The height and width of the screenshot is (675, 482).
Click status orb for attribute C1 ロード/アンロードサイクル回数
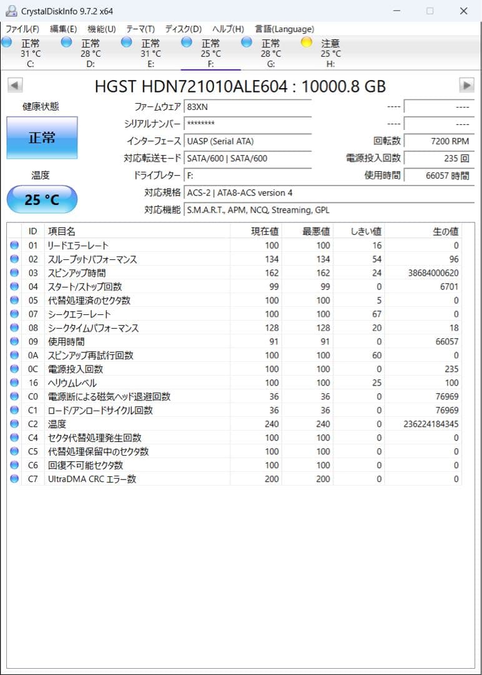click(x=14, y=410)
